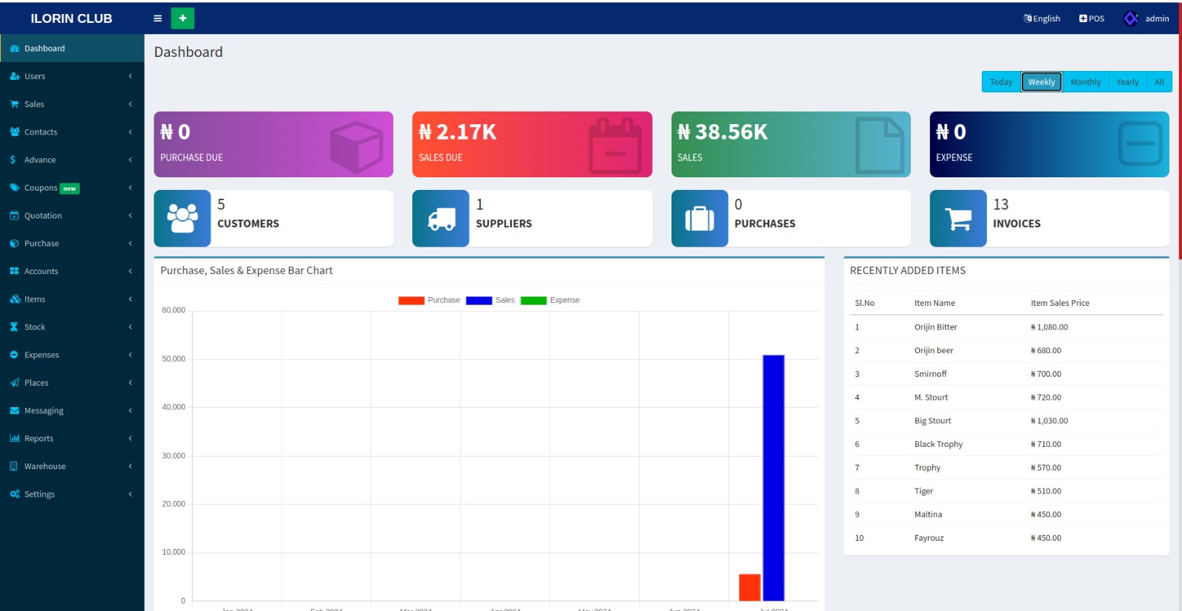This screenshot has width=1182, height=611.
Task: Click the Purchases briefcase icon tile
Action: [x=700, y=219]
